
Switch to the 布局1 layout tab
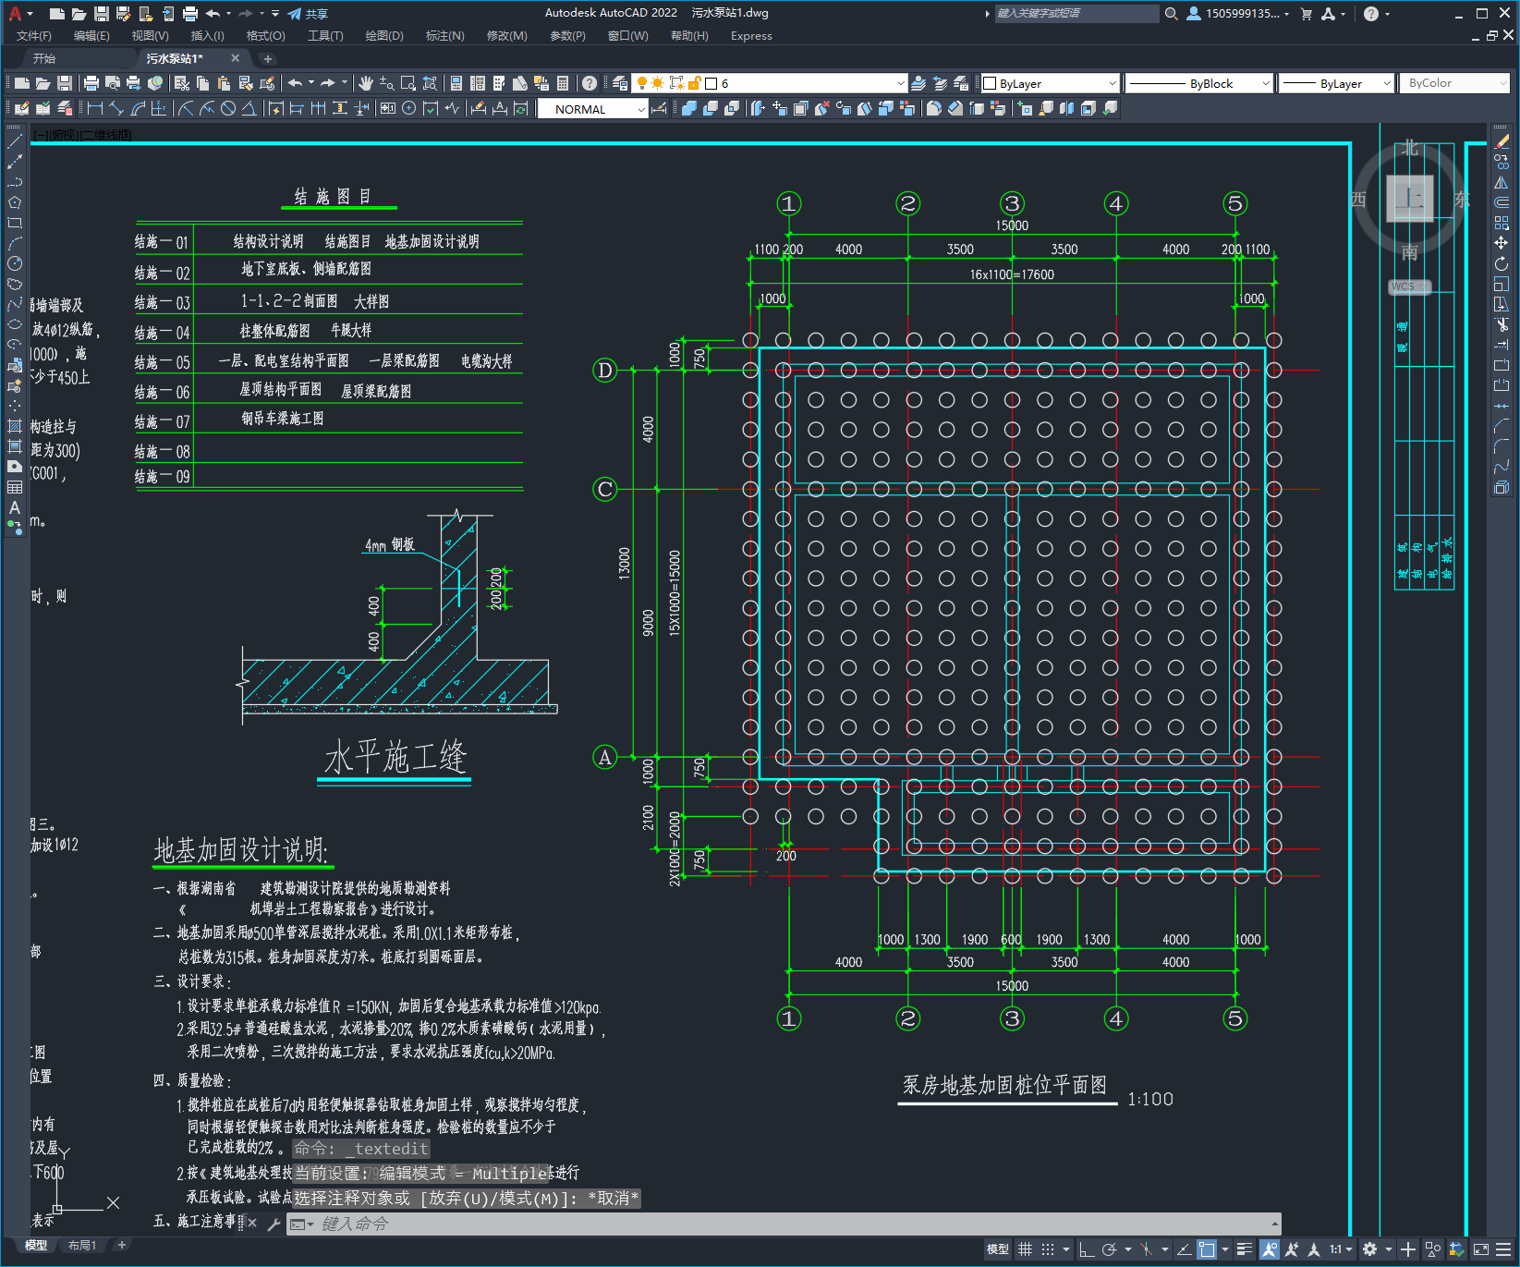82,1246
